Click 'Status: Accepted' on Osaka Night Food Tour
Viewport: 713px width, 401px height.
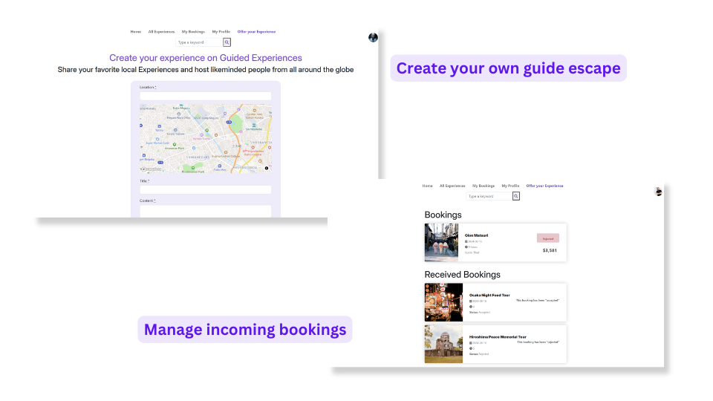click(x=480, y=313)
